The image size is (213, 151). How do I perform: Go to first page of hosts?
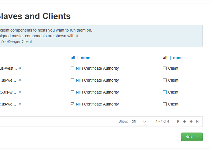[178, 121]
